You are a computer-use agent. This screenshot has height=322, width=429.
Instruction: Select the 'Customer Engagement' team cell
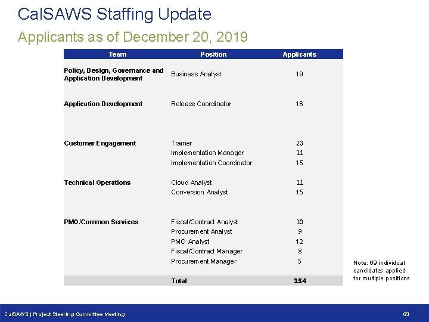click(100, 144)
